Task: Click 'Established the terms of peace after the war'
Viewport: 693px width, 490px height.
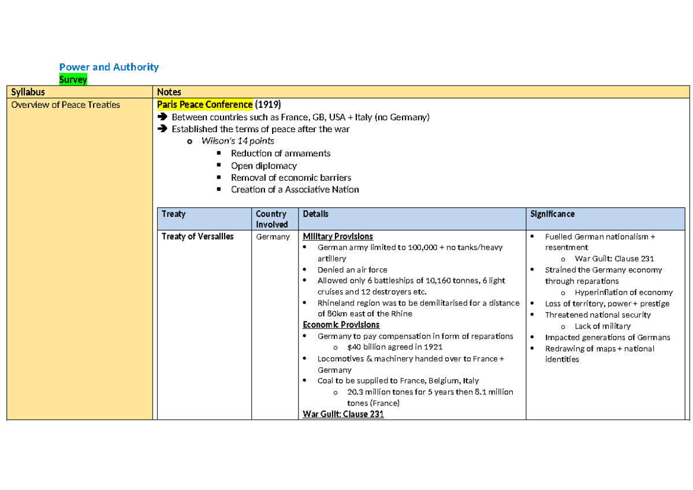Action: click(260, 129)
